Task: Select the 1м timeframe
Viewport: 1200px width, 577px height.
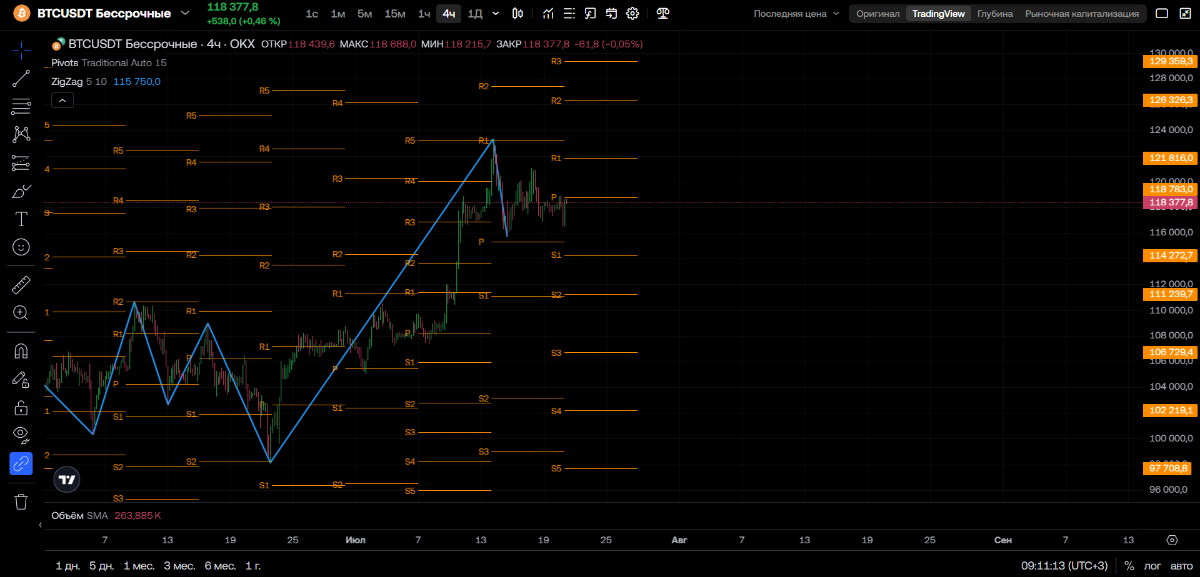Action: (x=338, y=13)
